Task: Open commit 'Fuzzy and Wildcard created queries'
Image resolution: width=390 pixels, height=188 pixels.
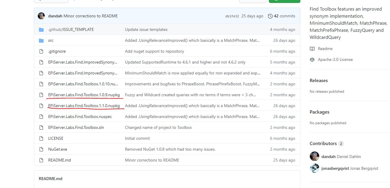Action: 190,95
